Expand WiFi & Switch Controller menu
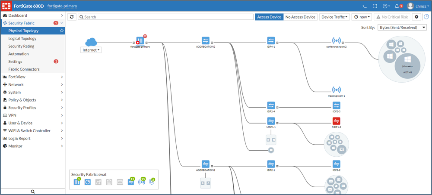The width and height of the screenshot is (432, 195). pos(33,131)
